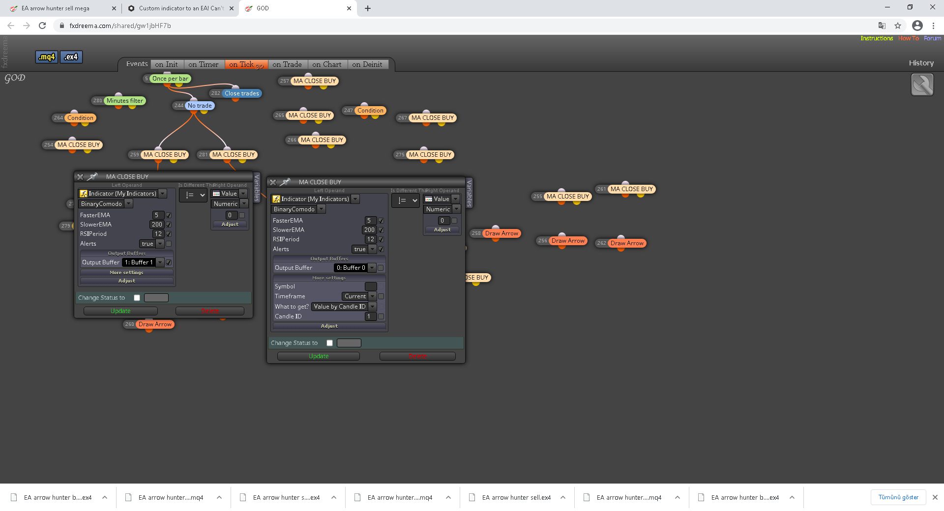Switch to the on Chart events tab
The height and width of the screenshot is (511, 944).
[327, 64]
